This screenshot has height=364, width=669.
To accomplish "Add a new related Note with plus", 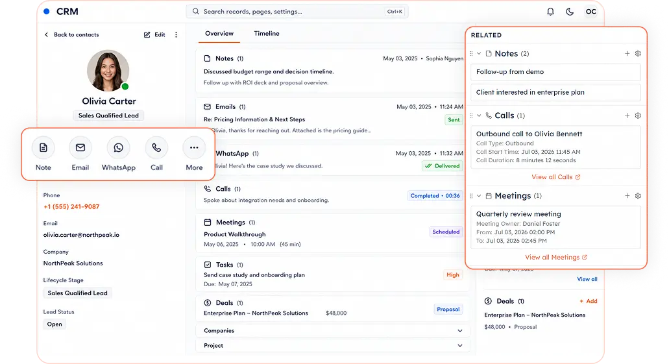I will tap(627, 54).
